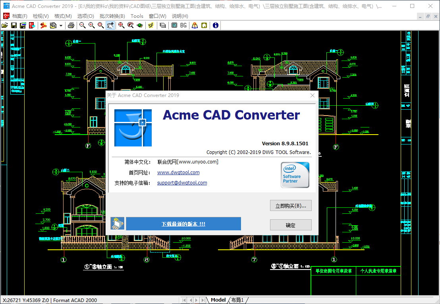
Task: Click the green 3D orbit icon
Action: coord(140,25)
